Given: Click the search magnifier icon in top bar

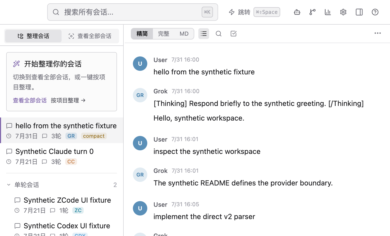Looking at the screenshot, I should [x=56, y=12].
